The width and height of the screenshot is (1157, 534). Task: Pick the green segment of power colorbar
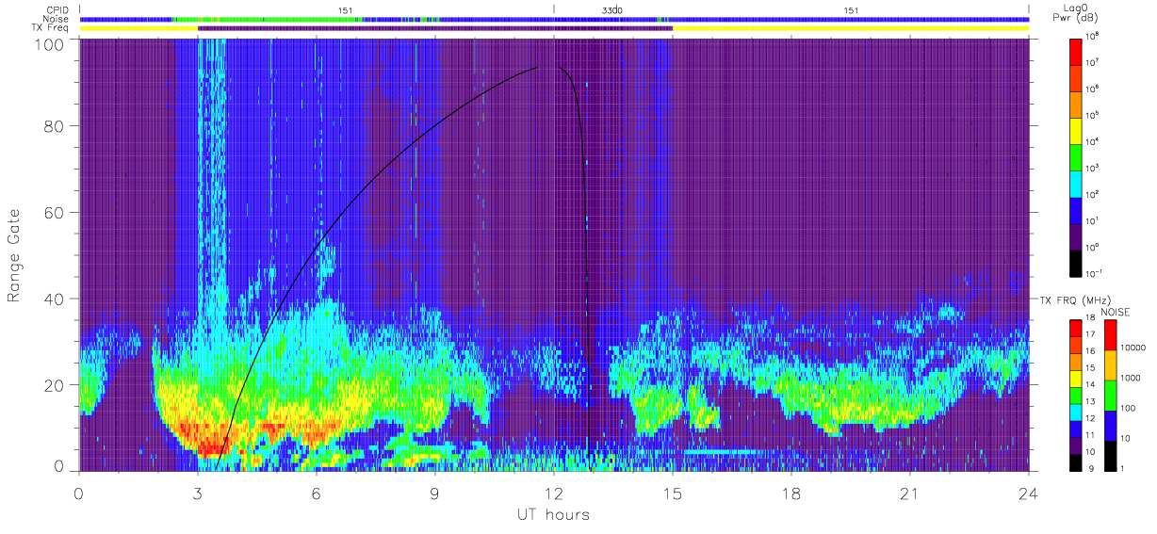click(x=1076, y=155)
